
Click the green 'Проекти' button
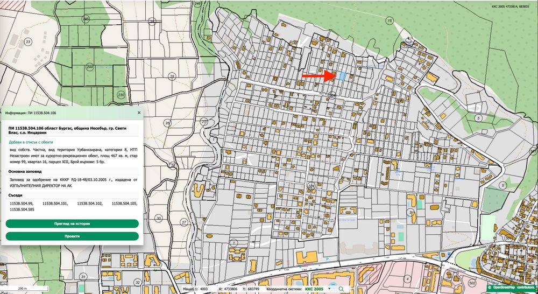tap(72, 236)
